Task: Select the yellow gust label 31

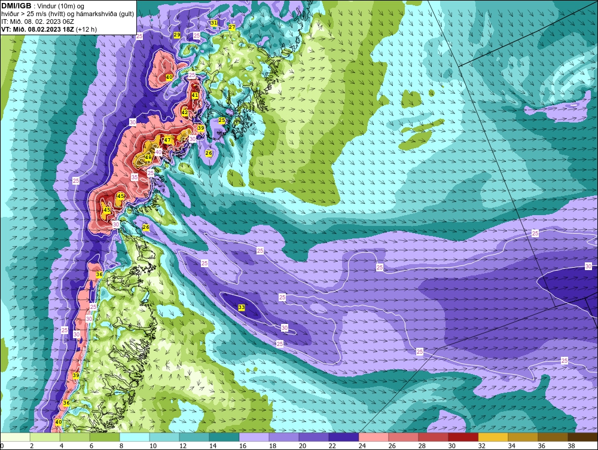Action: [214, 23]
